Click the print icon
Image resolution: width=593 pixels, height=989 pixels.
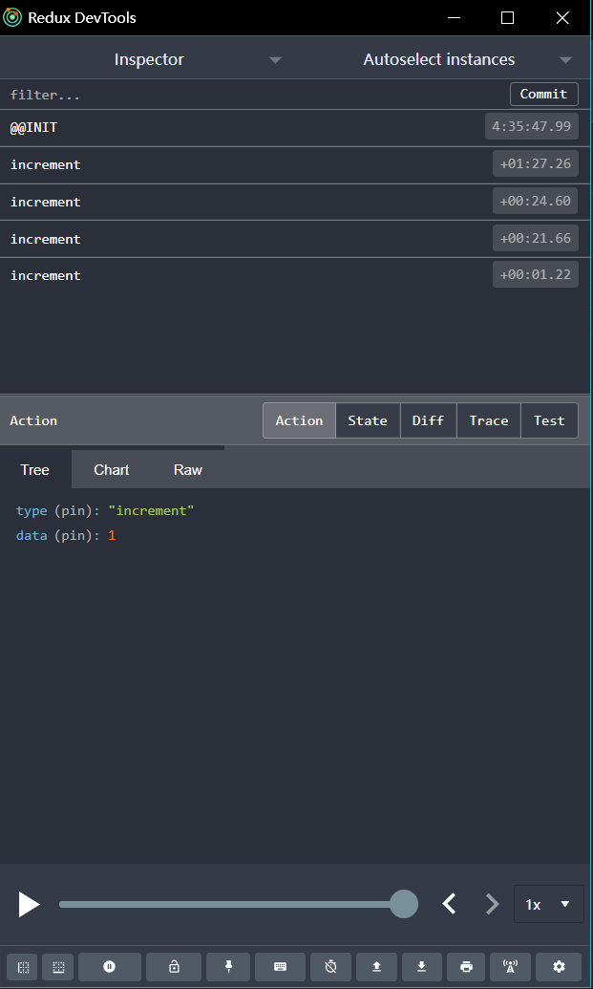coord(466,966)
